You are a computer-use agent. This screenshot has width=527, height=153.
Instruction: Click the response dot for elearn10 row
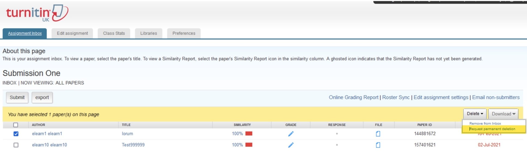(x=337, y=145)
